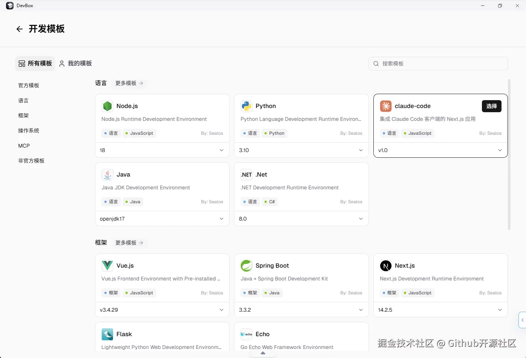
Task: Open Python version 3.10 dropdown
Action: point(301,150)
